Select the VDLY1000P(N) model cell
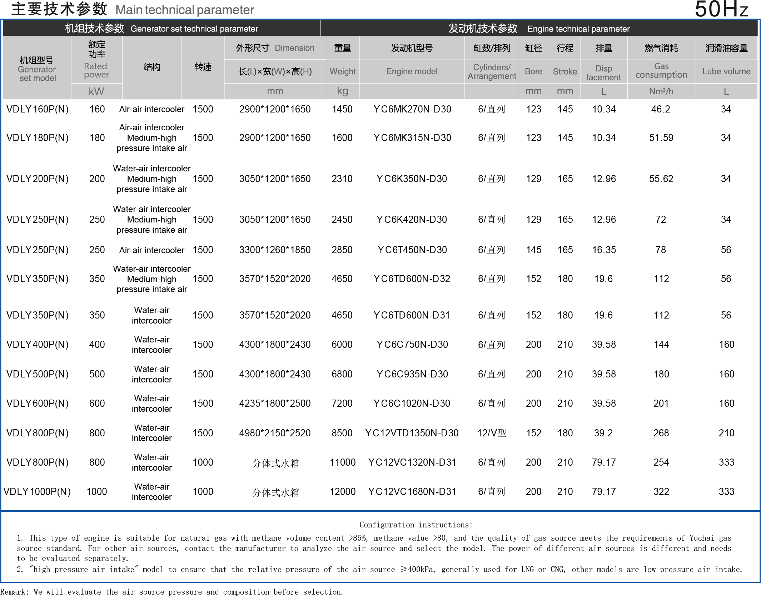 pos(37,492)
